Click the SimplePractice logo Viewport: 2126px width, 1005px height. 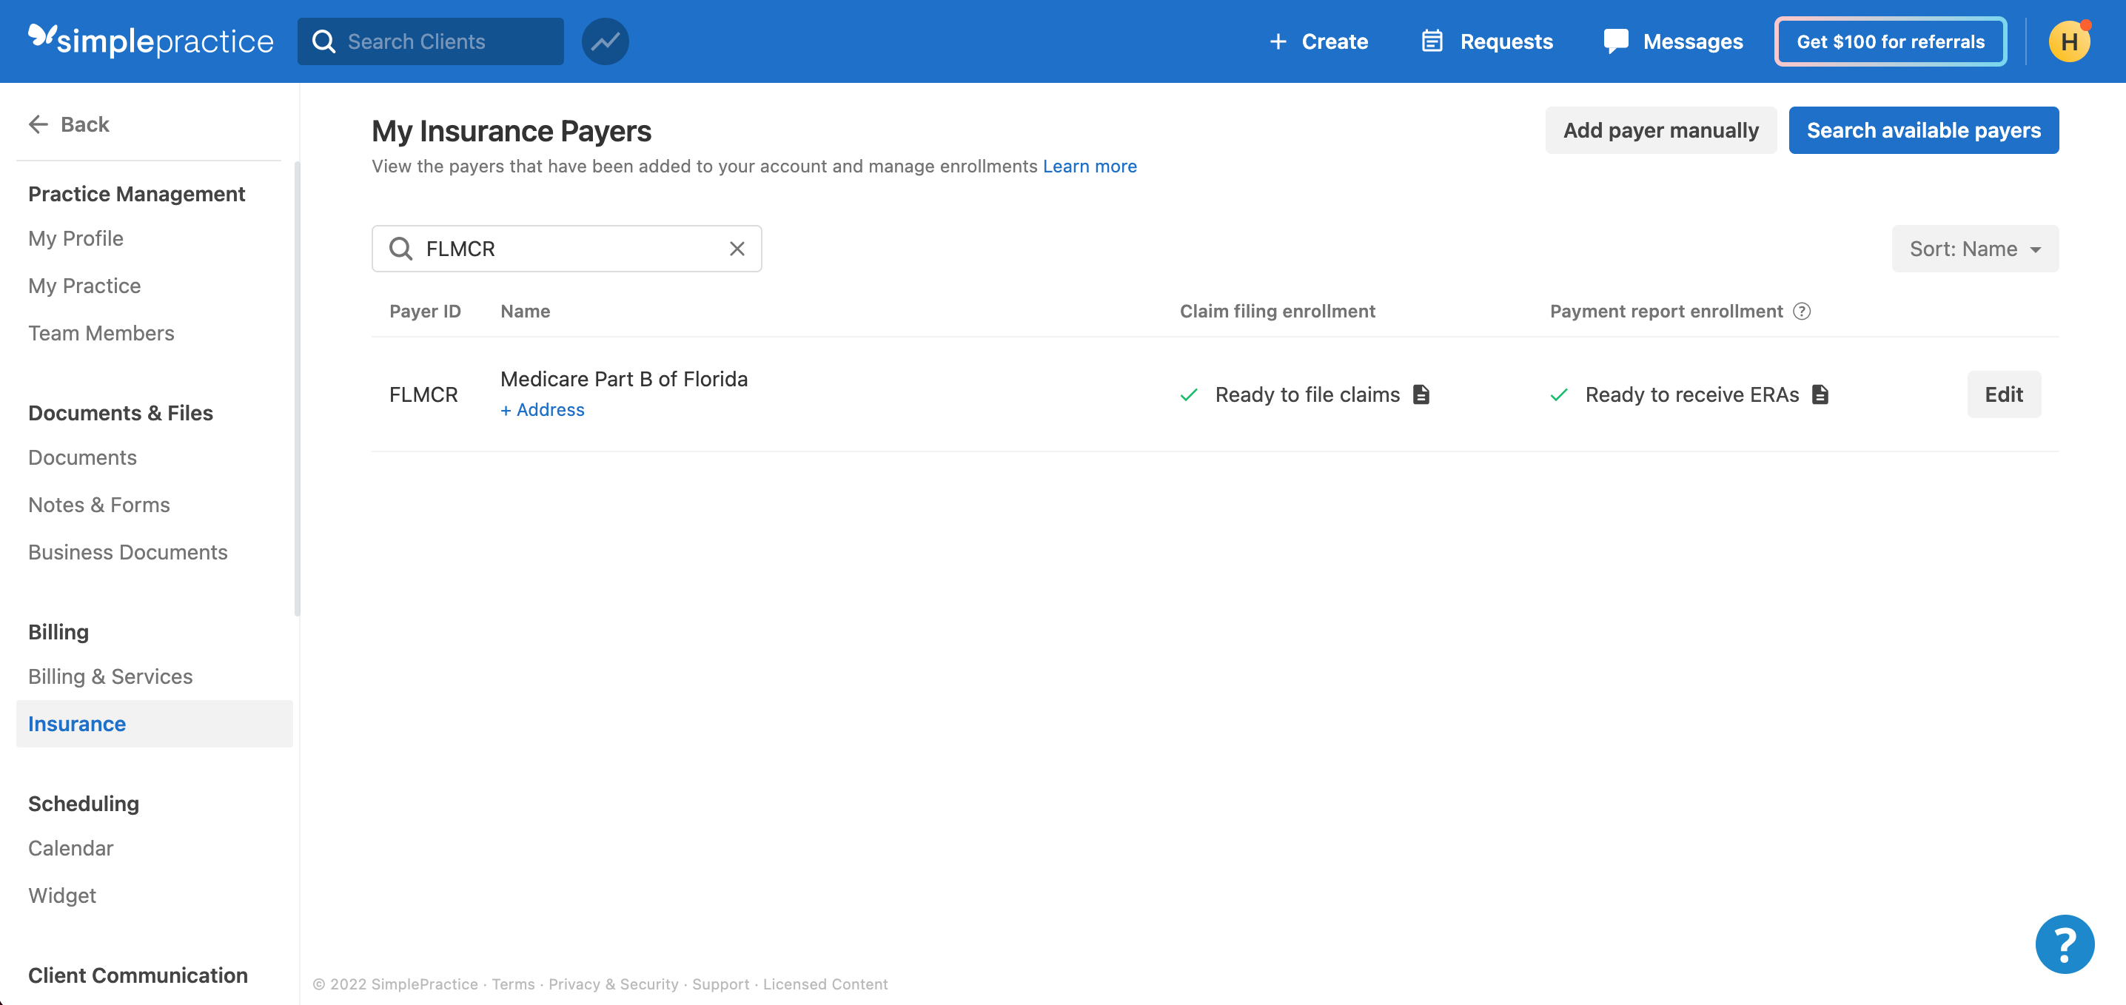click(151, 41)
